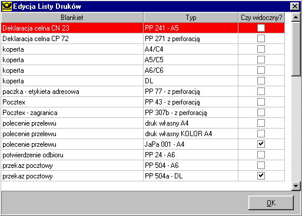Enable visibility for potwierdzenie odbioru row
Image resolution: width=302 pixels, height=216 pixels.
coord(261,154)
